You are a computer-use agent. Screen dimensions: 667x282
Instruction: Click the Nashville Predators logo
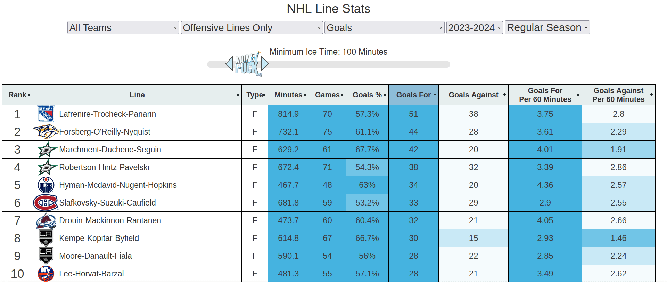[46, 132]
